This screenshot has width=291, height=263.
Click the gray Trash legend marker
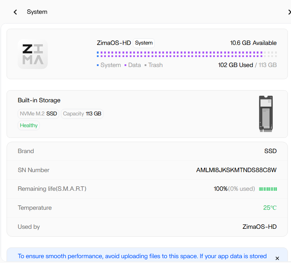click(x=146, y=65)
